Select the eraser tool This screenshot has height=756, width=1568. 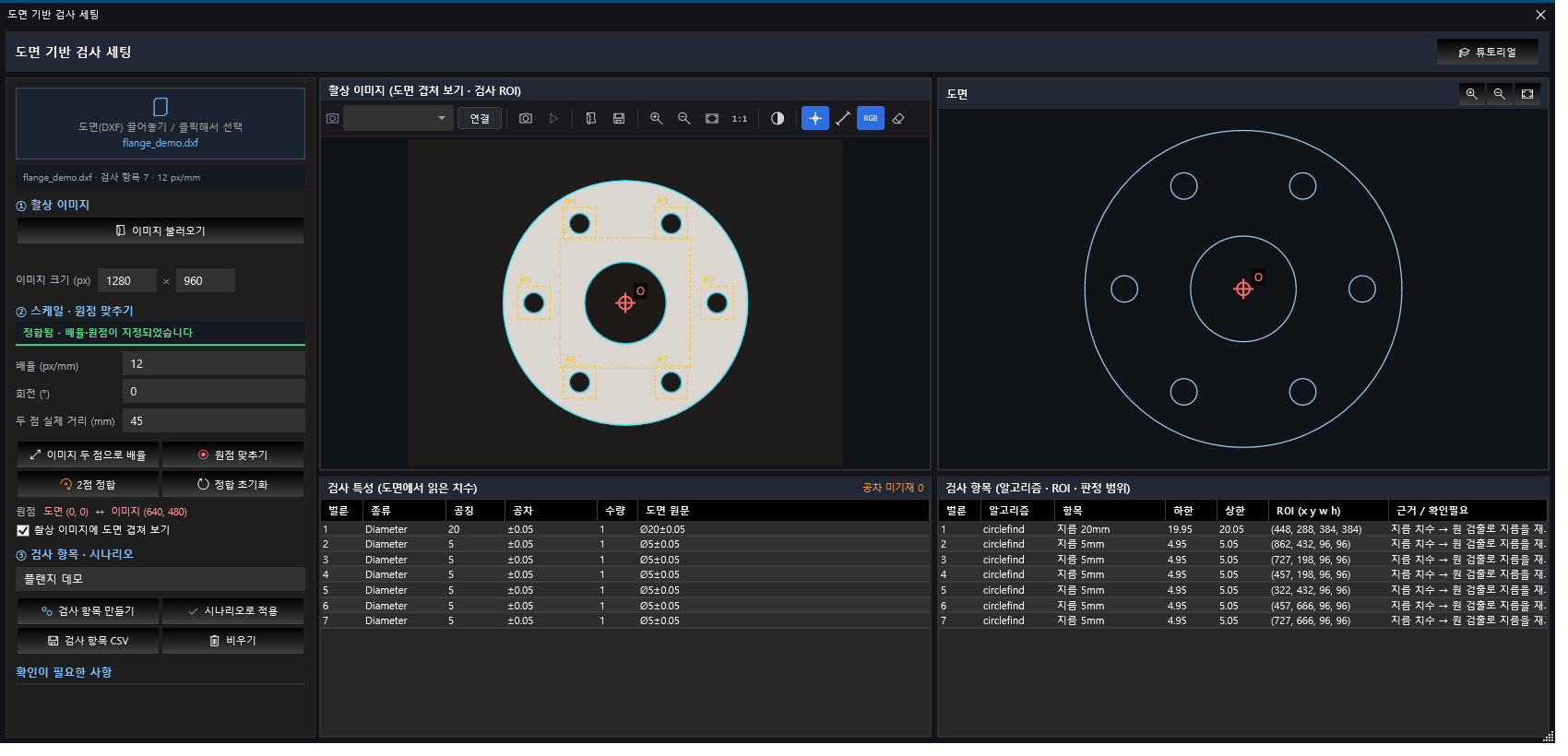[898, 119]
